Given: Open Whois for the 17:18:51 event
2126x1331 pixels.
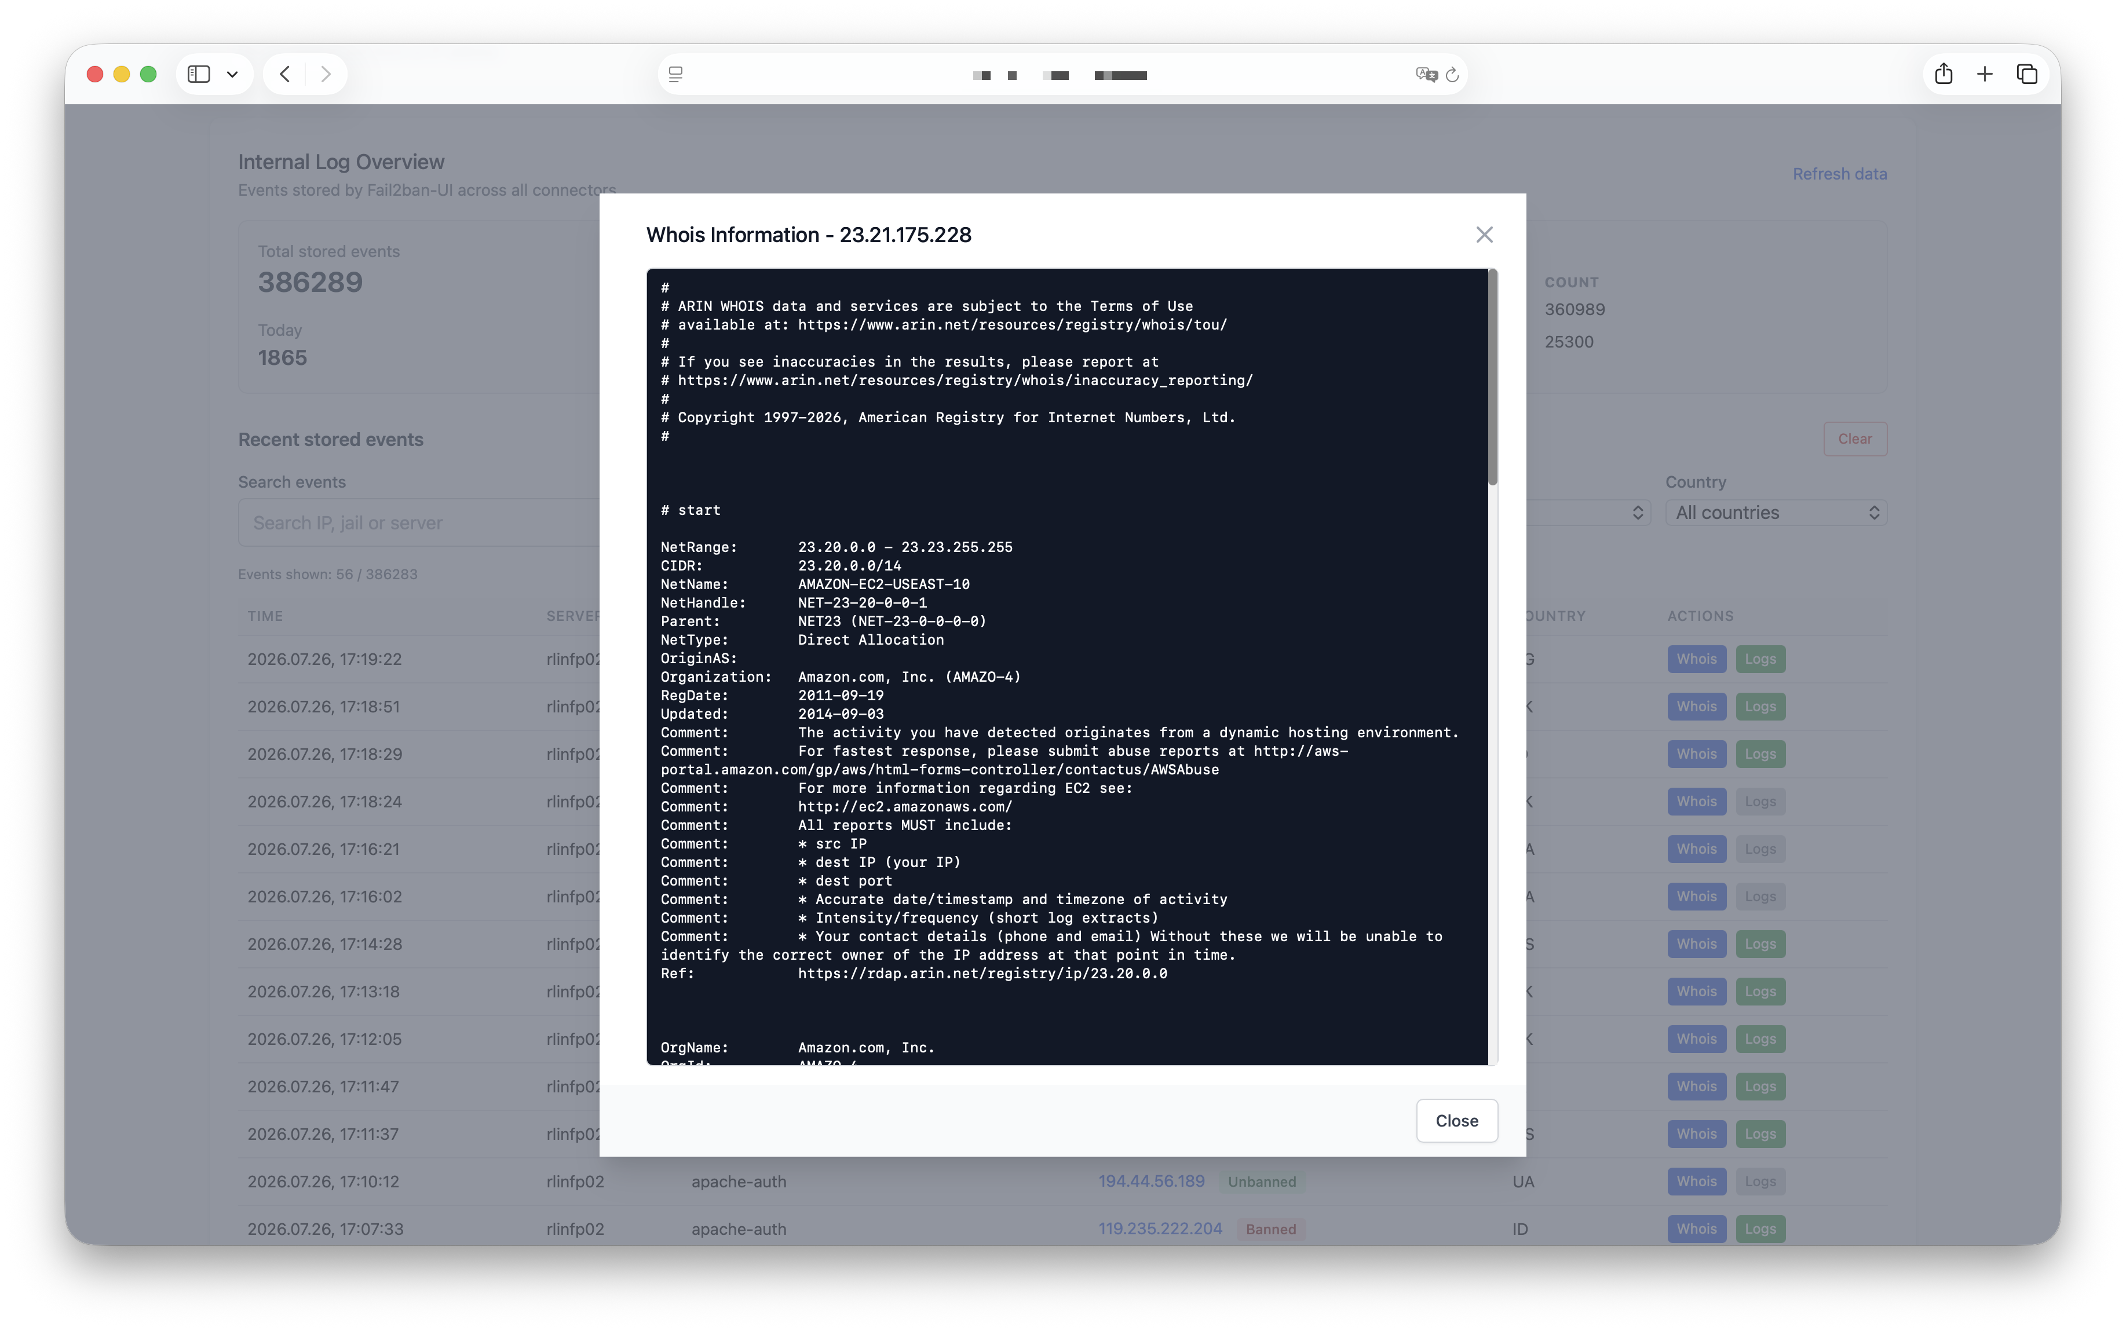Looking at the screenshot, I should click(1696, 706).
